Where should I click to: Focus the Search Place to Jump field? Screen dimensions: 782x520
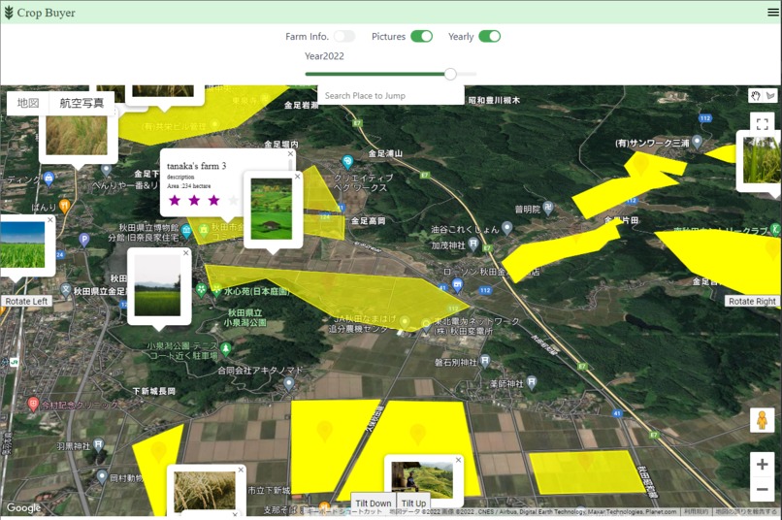(x=390, y=95)
